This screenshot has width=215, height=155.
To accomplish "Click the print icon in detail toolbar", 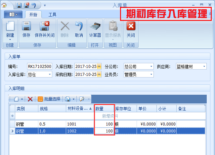I will [x=68, y=99].
